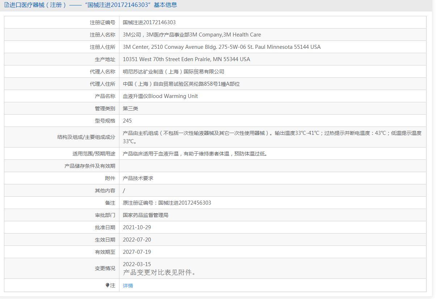This screenshot has height=299, width=436.
Task: Click the 批准日期 label
Action: tap(105, 227)
